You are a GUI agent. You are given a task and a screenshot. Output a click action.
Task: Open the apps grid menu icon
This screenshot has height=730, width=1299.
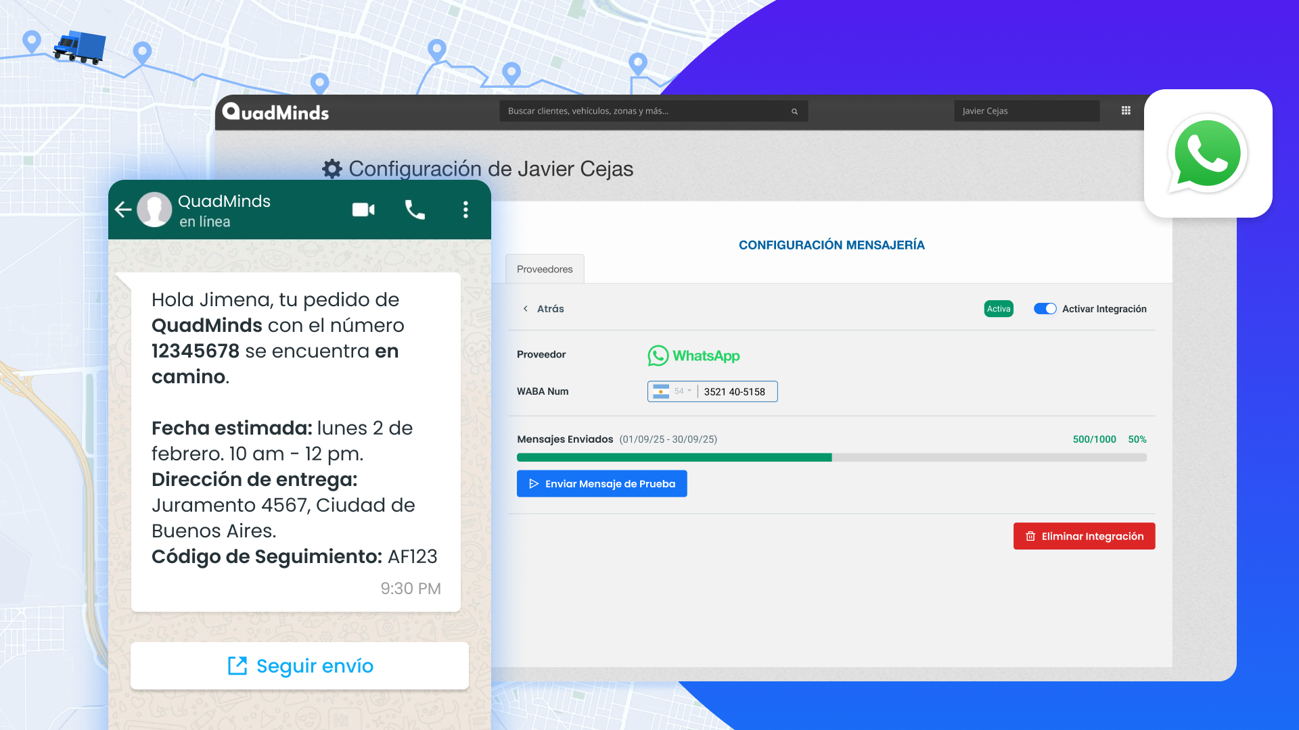click(x=1126, y=111)
